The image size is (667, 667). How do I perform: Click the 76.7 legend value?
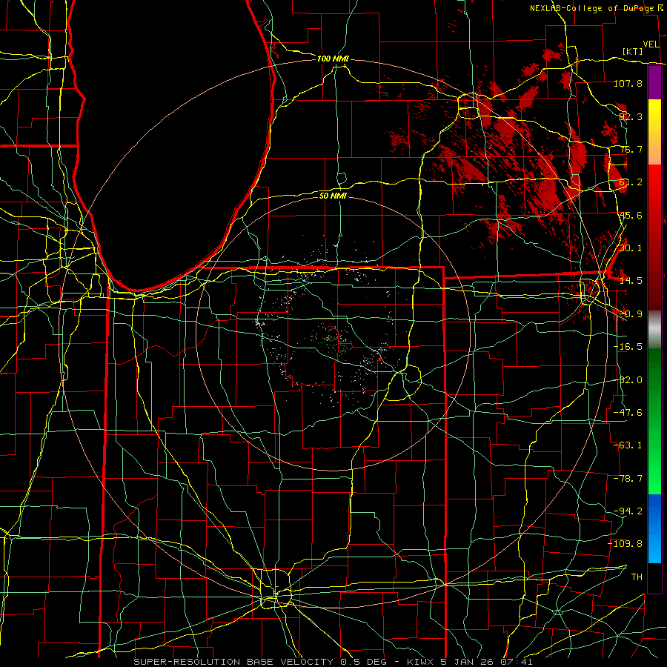coord(631,149)
